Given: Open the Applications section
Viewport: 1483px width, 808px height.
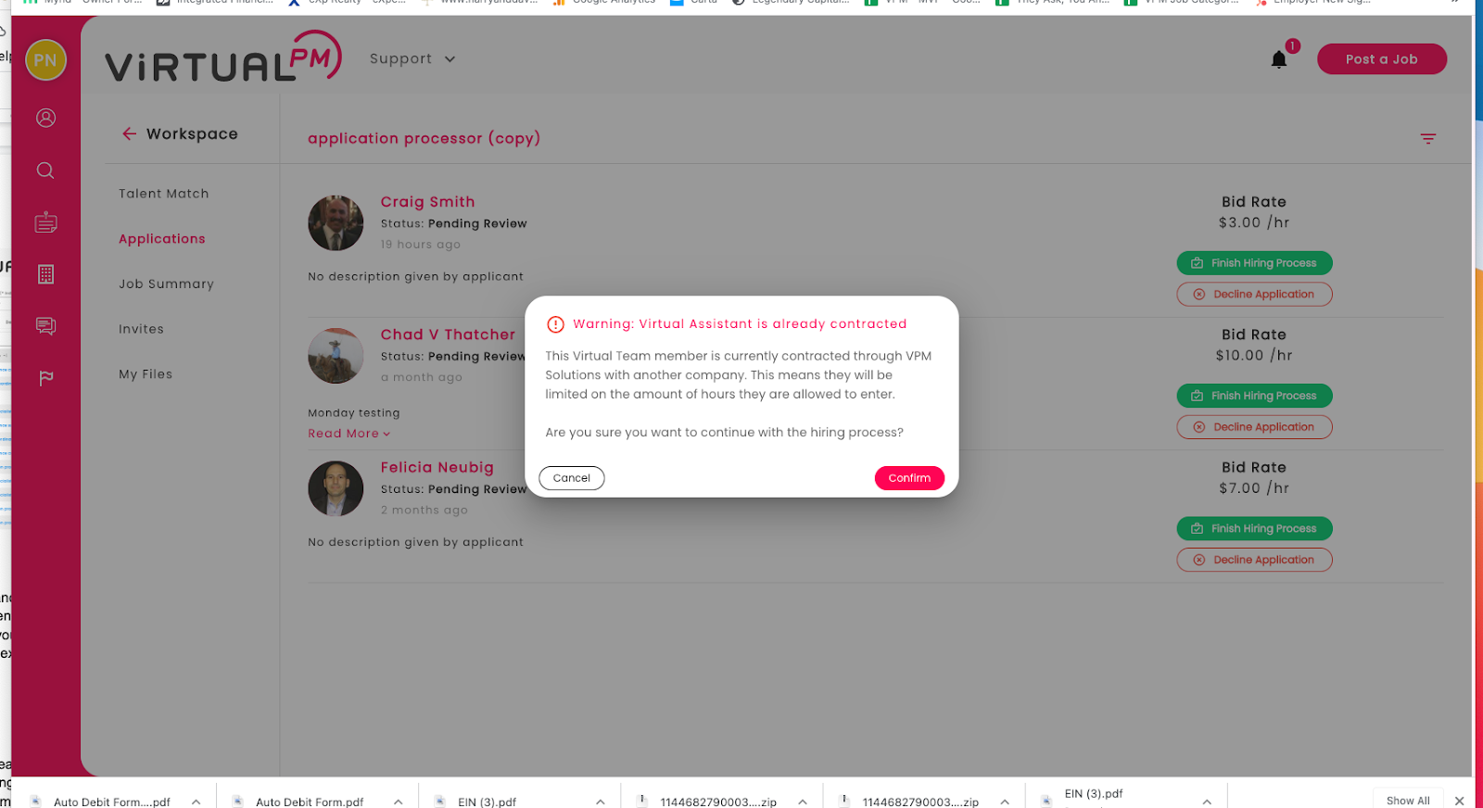Looking at the screenshot, I should pyautogui.click(x=162, y=239).
